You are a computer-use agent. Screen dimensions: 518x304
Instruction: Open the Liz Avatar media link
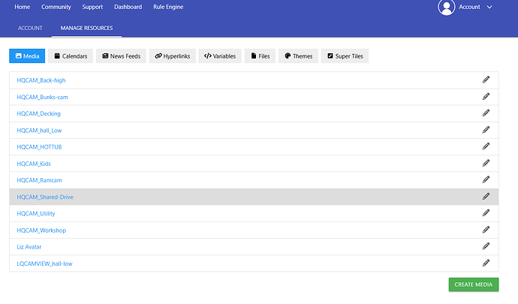point(29,247)
